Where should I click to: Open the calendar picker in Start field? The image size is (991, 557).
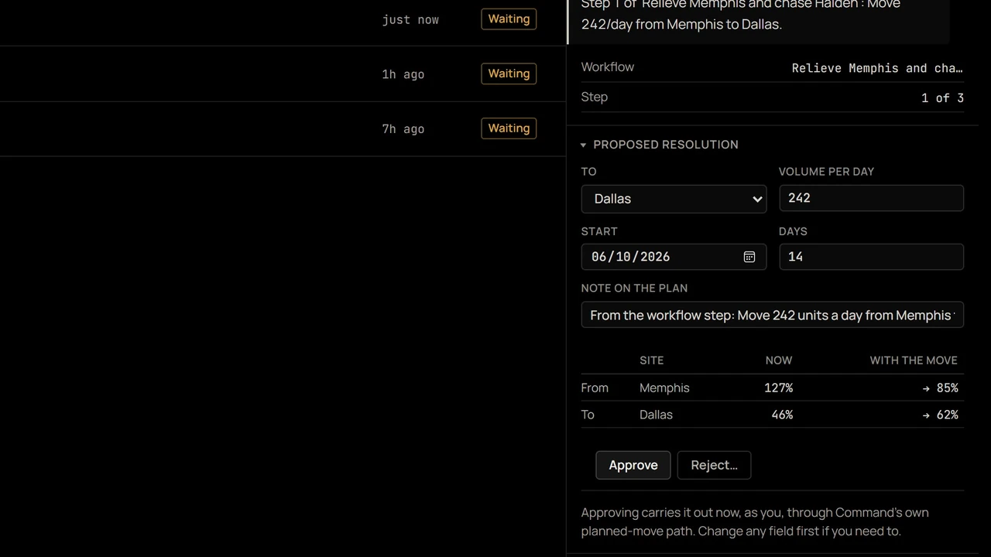click(749, 257)
